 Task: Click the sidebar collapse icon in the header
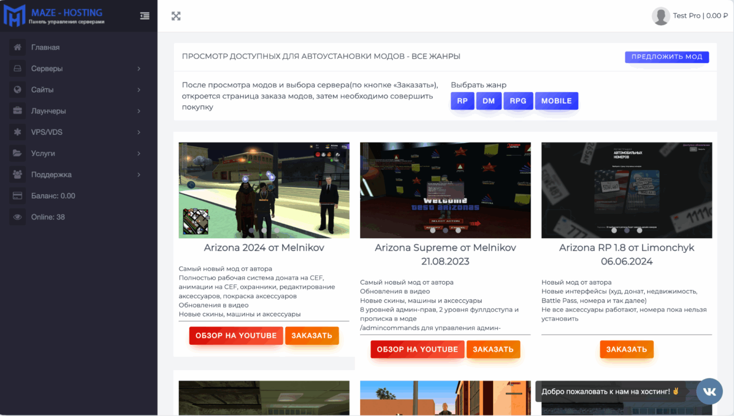145,16
